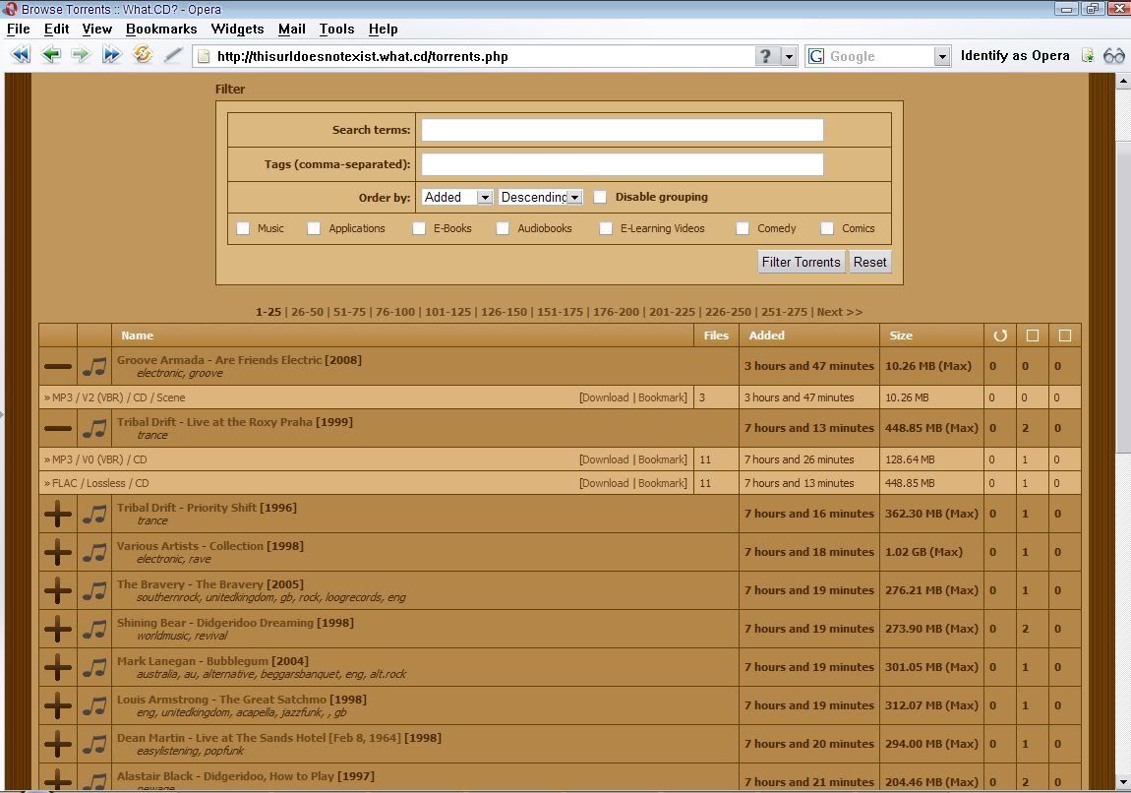The width and height of the screenshot is (1131, 793).
Task: Click the Tags comma-separated input field
Action: [622, 163]
